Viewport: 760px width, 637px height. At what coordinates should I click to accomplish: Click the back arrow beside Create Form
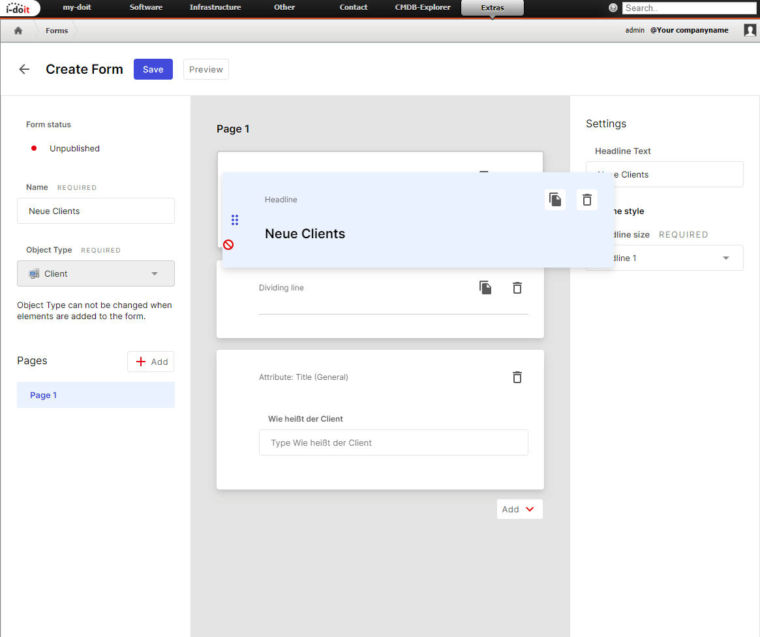(24, 69)
